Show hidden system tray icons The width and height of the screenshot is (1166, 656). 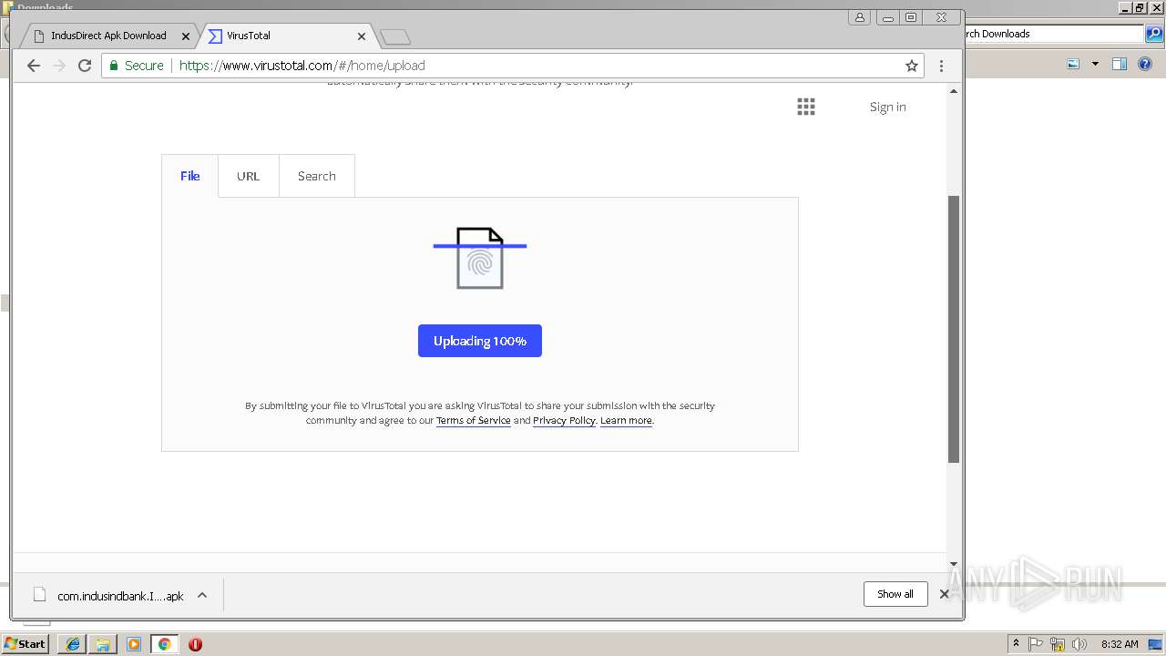pos(1017,644)
